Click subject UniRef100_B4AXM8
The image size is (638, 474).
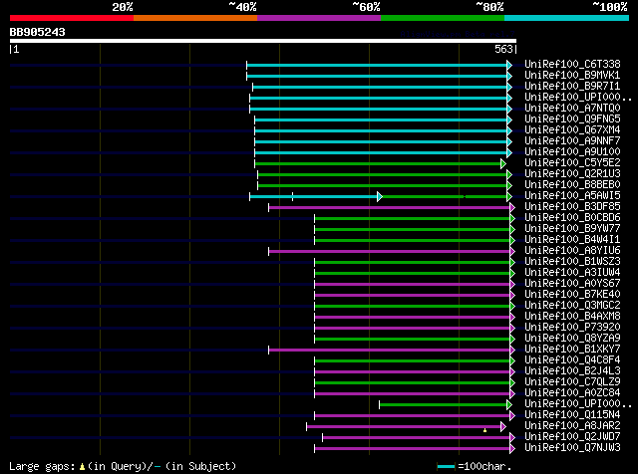point(572,317)
